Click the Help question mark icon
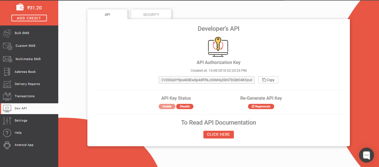379x167 pixels. [x=7, y=133]
